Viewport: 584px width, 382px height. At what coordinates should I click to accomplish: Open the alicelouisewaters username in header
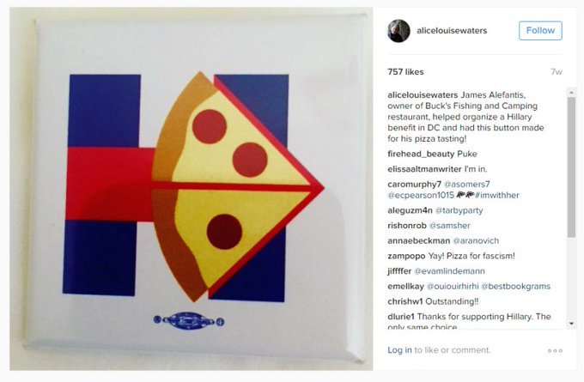pyautogui.click(x=452, y=31)
